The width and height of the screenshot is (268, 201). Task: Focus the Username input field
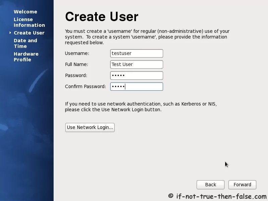[137, 53]
